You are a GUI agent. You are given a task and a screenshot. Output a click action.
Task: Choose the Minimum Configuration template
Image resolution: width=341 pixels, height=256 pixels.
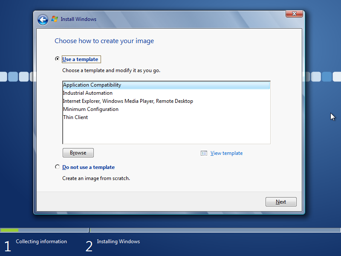pos(91,109)
